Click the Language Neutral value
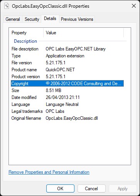The width and height of the screenshot is (140, 196). coord(62,104)
